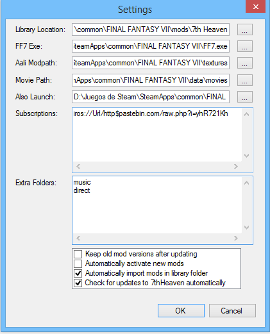Click the Extra Folders scroll down arrow
Screen dimensions: 270x334
[246, 228]
